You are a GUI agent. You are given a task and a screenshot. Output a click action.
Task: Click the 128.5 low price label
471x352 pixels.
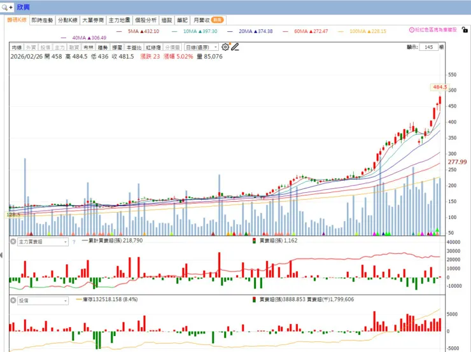(x=13, y=215)
